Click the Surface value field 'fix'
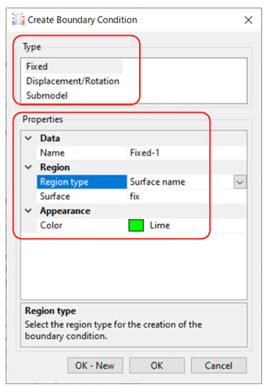Image resolution: width=272 pixels, height=388 pixels. [187, 196]
